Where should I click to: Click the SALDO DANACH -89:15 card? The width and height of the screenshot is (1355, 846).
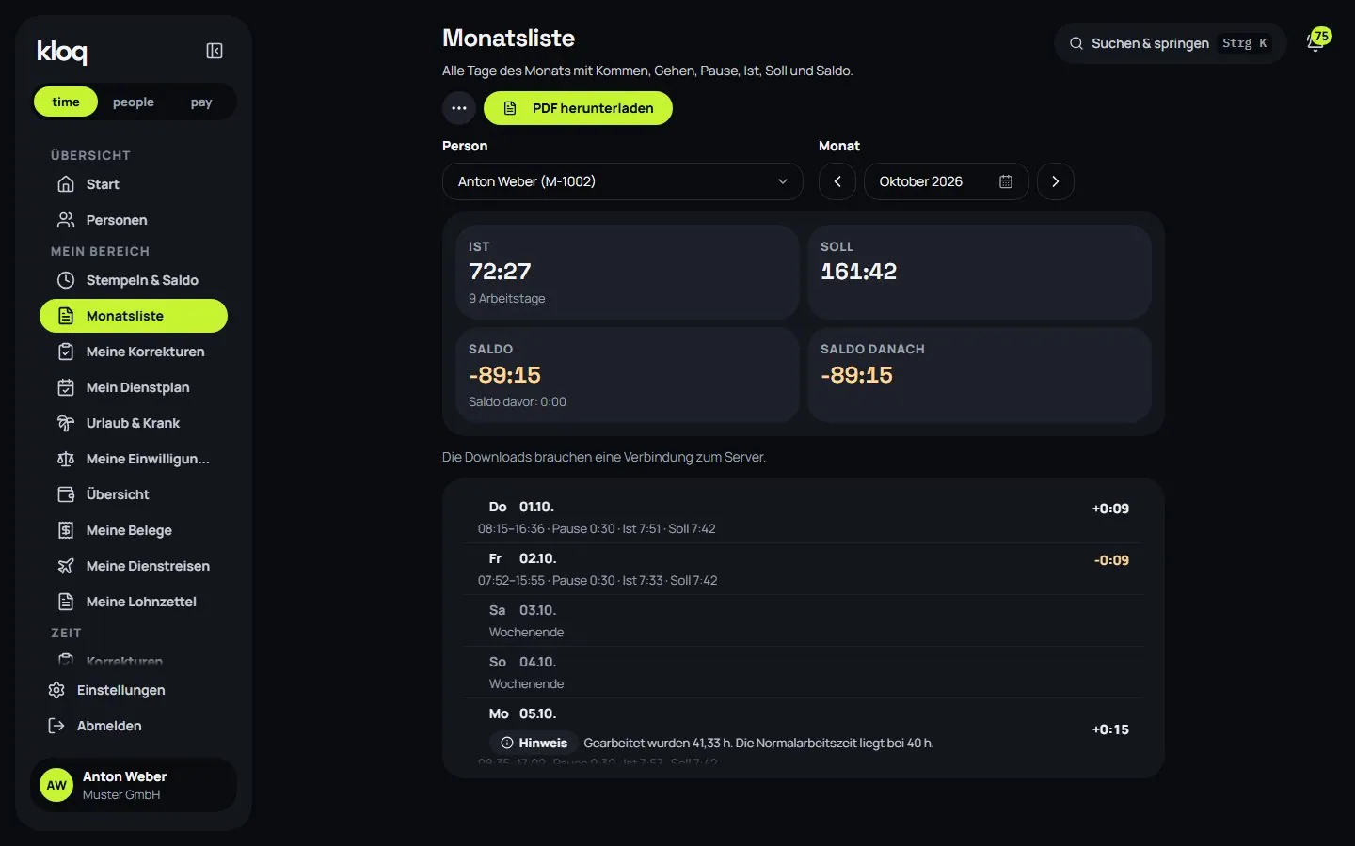[979, 374]
